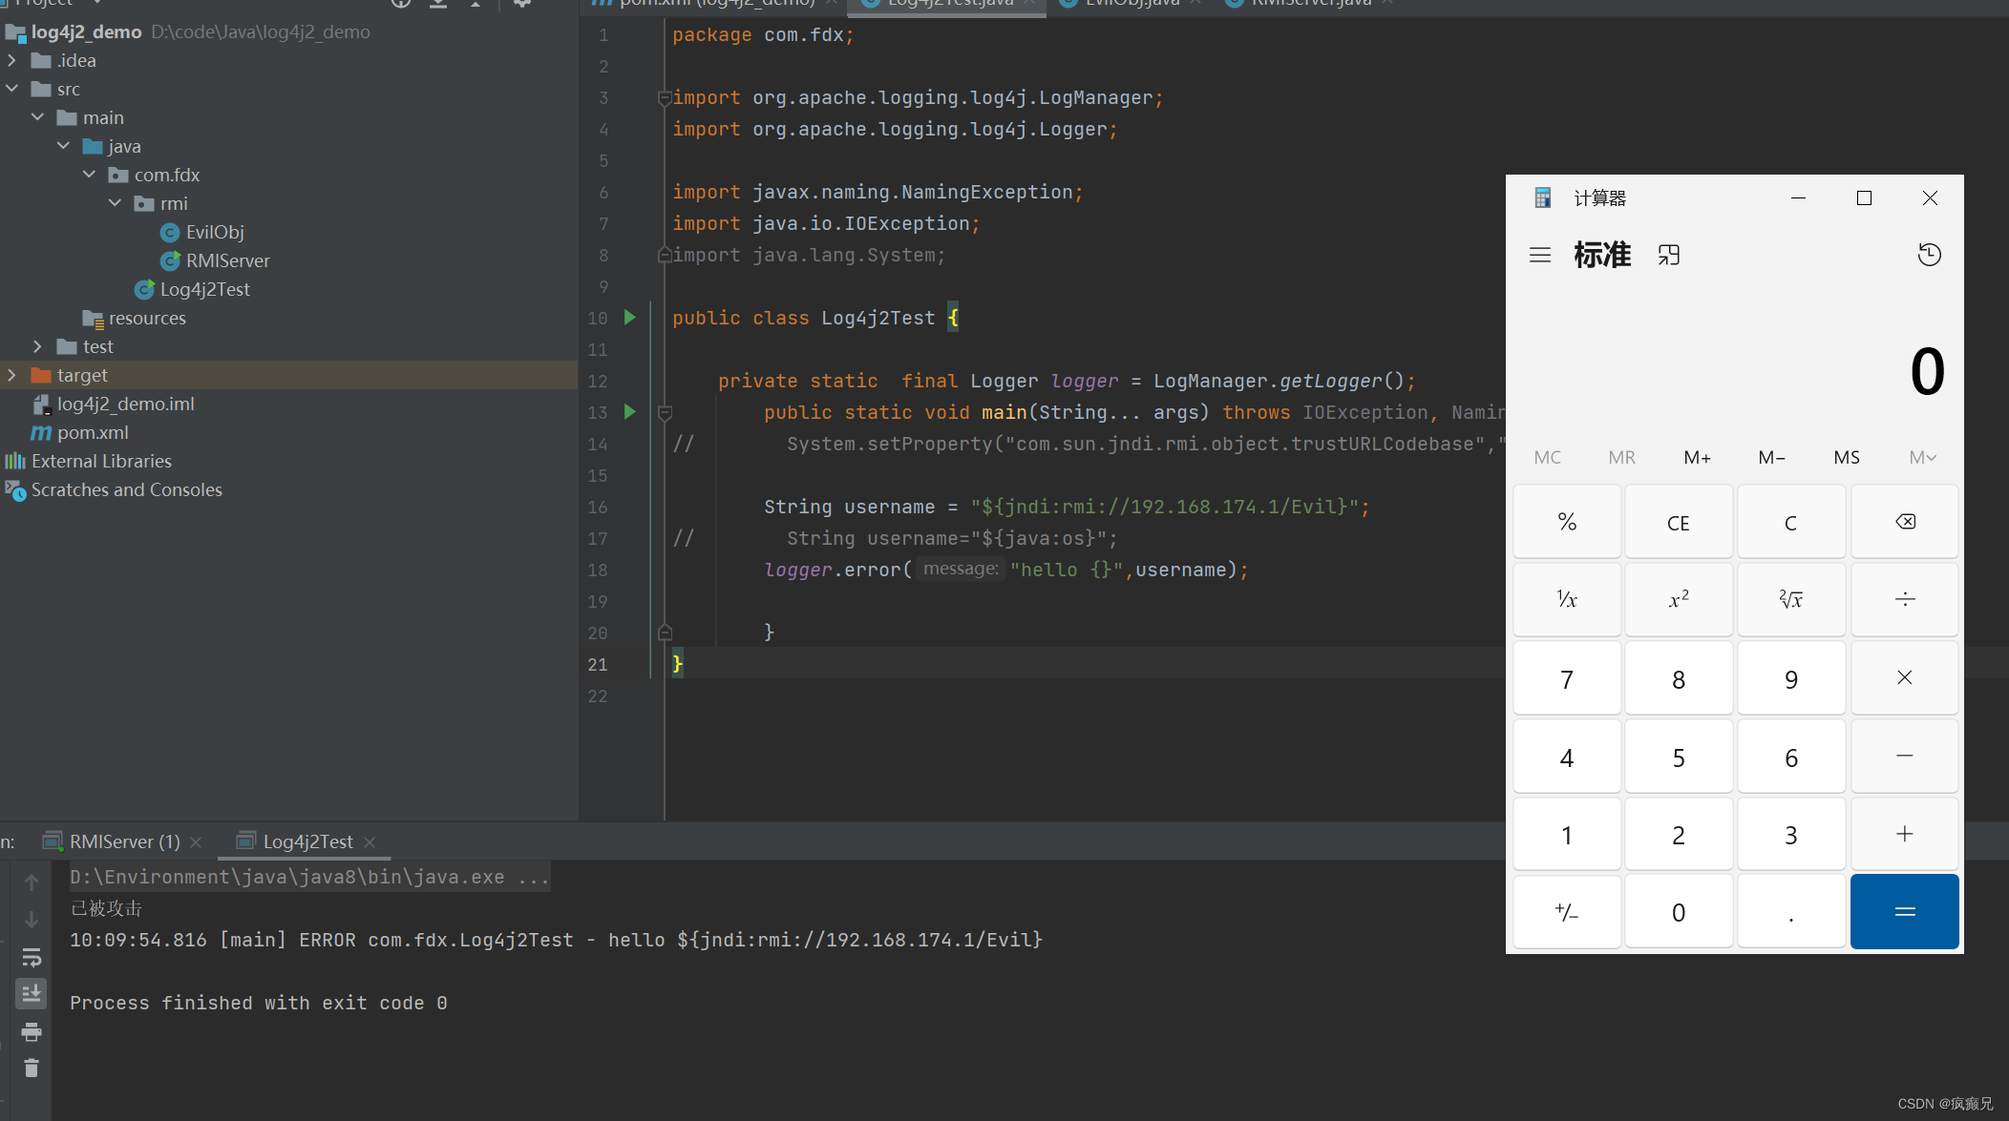Click the calculator square root button
Image resolution: width=2009 pixels, height=1121 pixels.
pyautogui.click(x=1791, y=600)
